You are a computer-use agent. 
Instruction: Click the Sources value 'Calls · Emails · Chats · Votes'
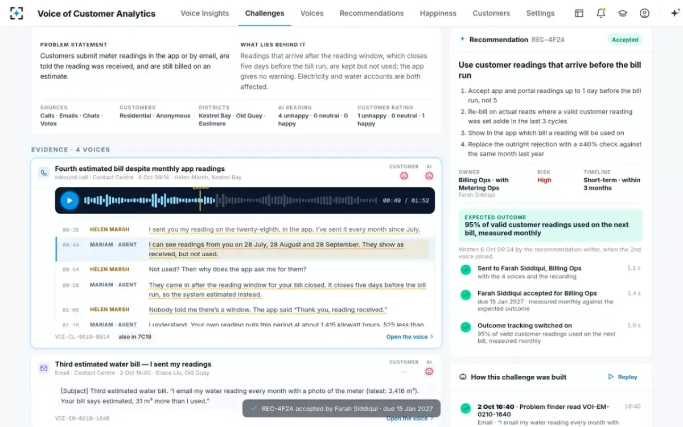tap(72, 120)
